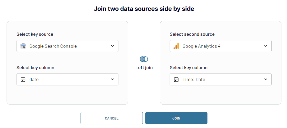Open the 'Time: Date' key column field
Image resolution: width=287 pixels, height=128 pixels.
[221, 79]
